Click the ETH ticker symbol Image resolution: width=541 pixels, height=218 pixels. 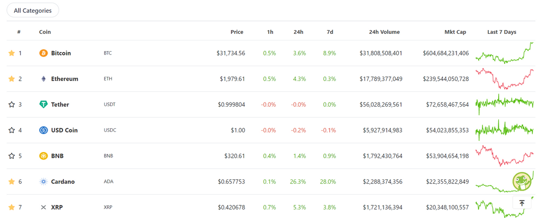click(x=108, y=79)
